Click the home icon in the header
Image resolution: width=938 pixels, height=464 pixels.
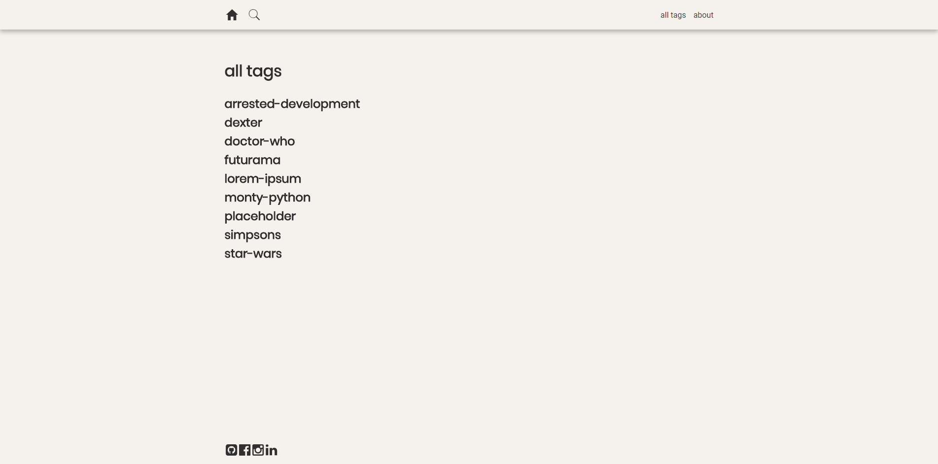pos(232,15)
